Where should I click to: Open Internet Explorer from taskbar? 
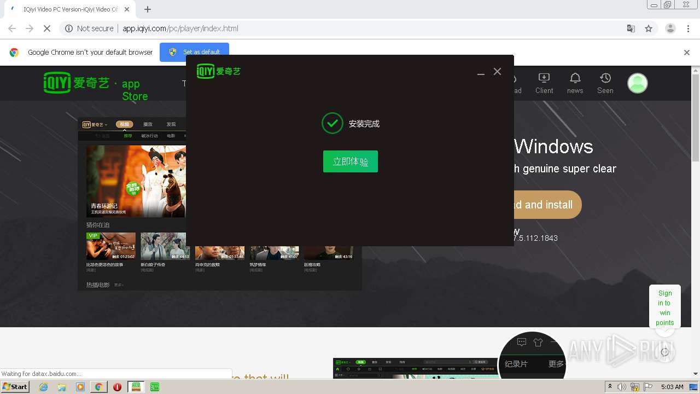[x=43, y=387]
